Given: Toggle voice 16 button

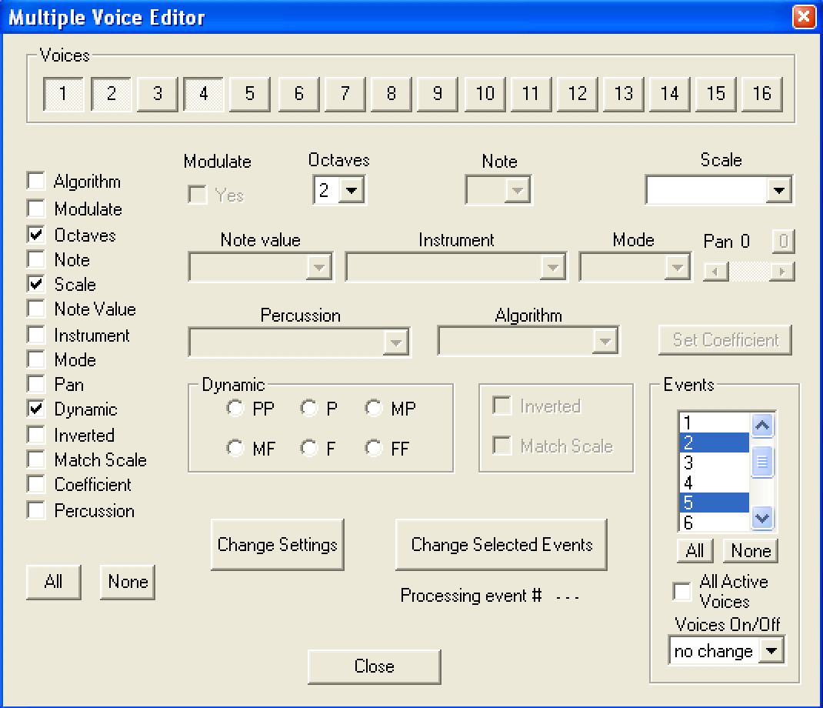Looking at the screenshot, I should point(761,94).
